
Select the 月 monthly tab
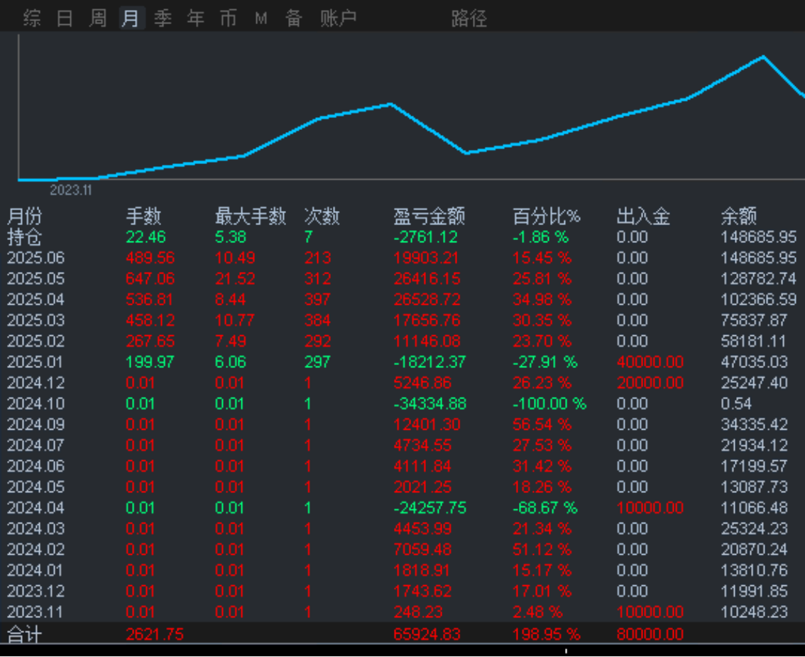click(x=131, y=18)
